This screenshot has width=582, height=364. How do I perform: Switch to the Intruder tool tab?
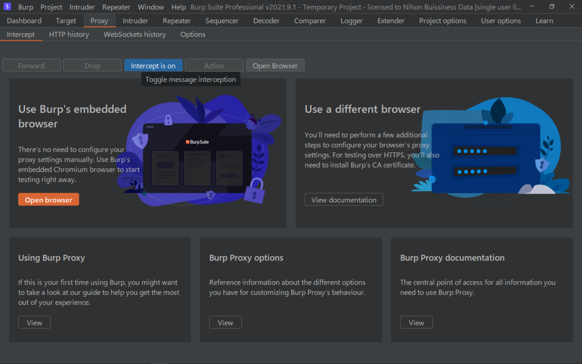coord(135,21)
